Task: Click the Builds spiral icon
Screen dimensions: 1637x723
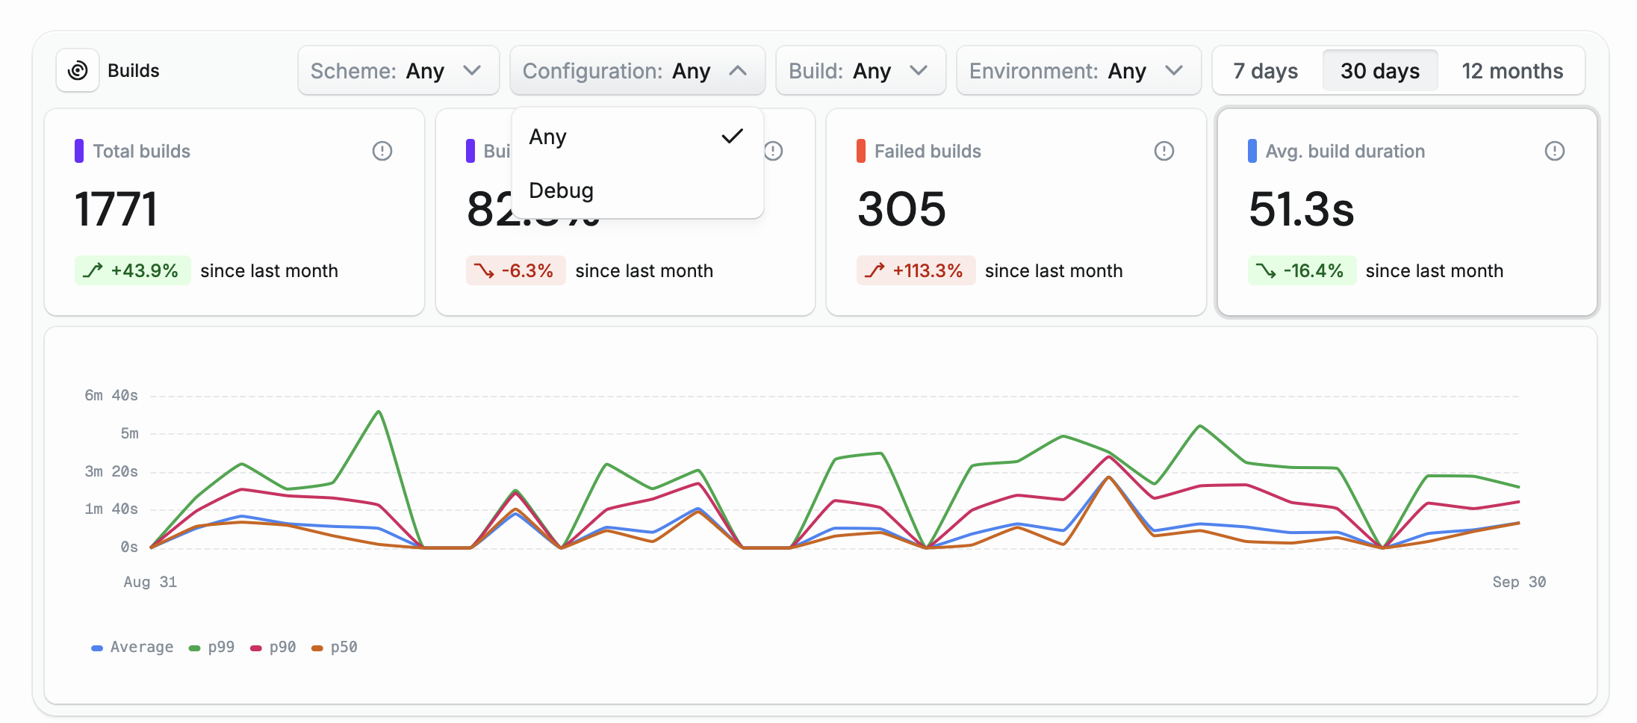Action: coord(78,71)
